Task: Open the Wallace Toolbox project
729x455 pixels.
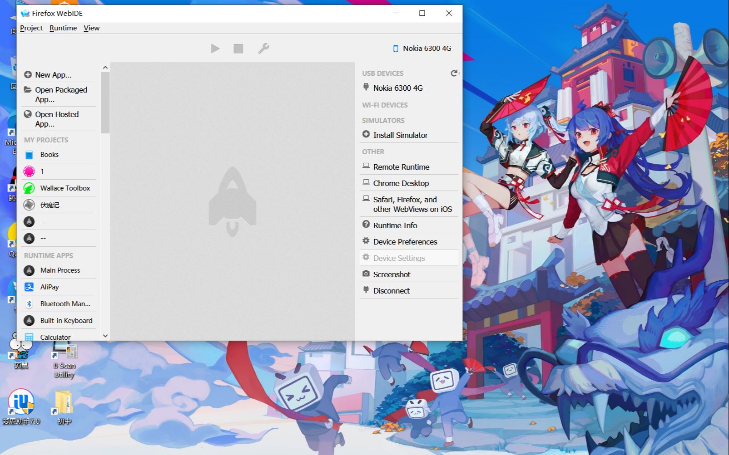Action: pos(59,188)
